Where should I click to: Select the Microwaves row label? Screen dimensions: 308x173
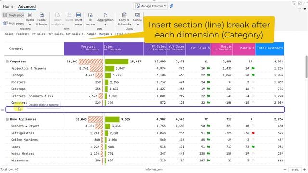[x=20, y=160]
